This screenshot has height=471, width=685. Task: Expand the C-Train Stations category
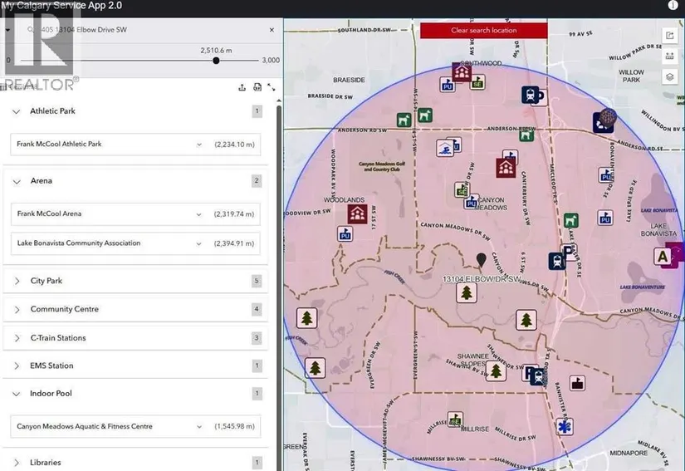(x=17, y=338)
